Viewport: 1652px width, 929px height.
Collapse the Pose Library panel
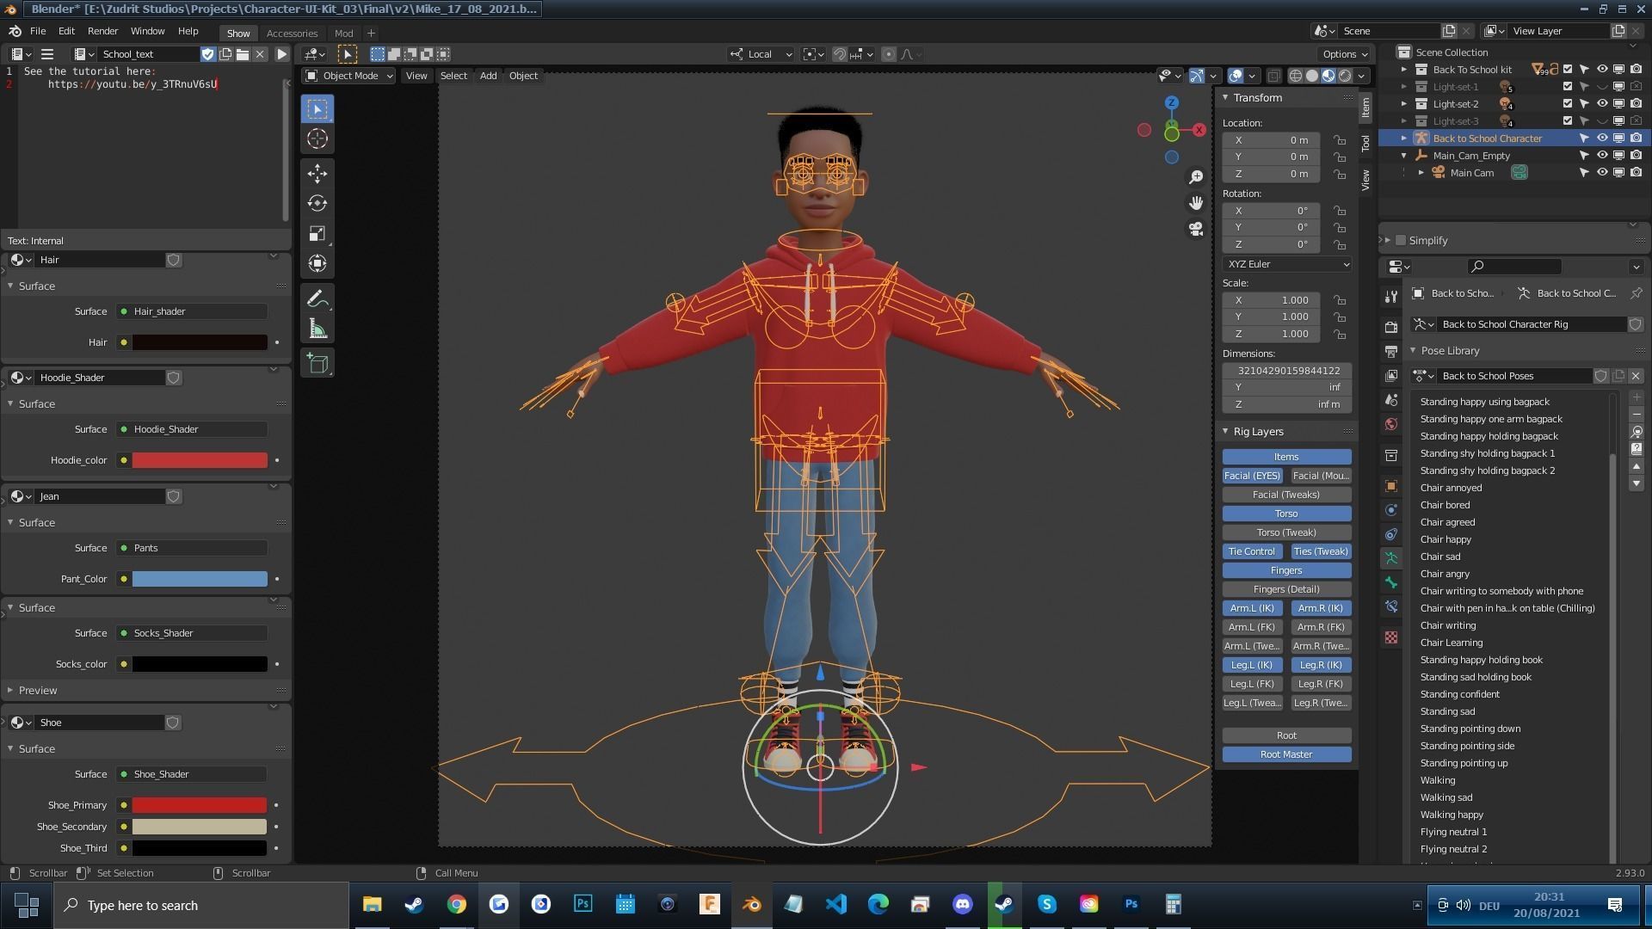pyautogui.click(x=1413, y=351)
